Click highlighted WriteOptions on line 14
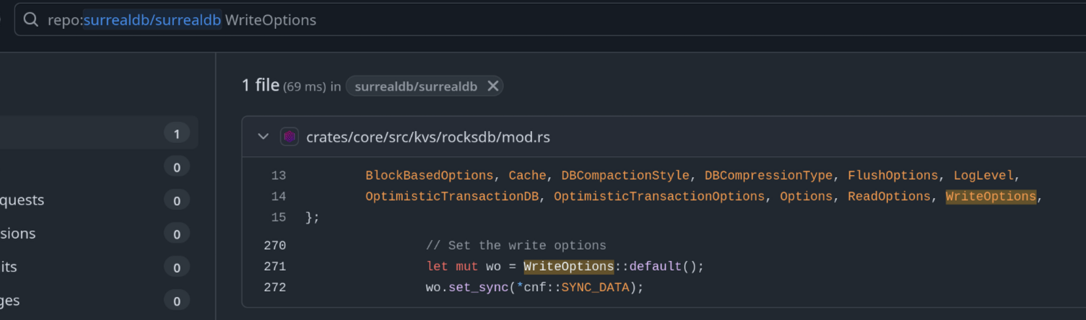This screenshot has width=1086, height=320. click(991, 197)
